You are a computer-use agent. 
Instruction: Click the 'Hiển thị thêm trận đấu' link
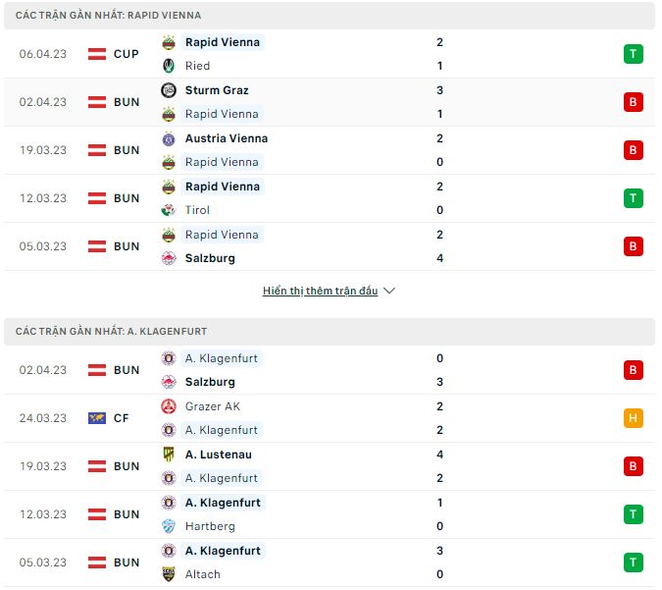click(320, 292)
